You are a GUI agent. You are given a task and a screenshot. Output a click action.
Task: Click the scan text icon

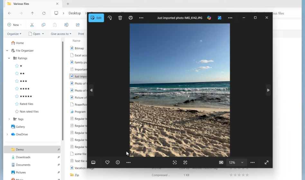coord(185,163)
